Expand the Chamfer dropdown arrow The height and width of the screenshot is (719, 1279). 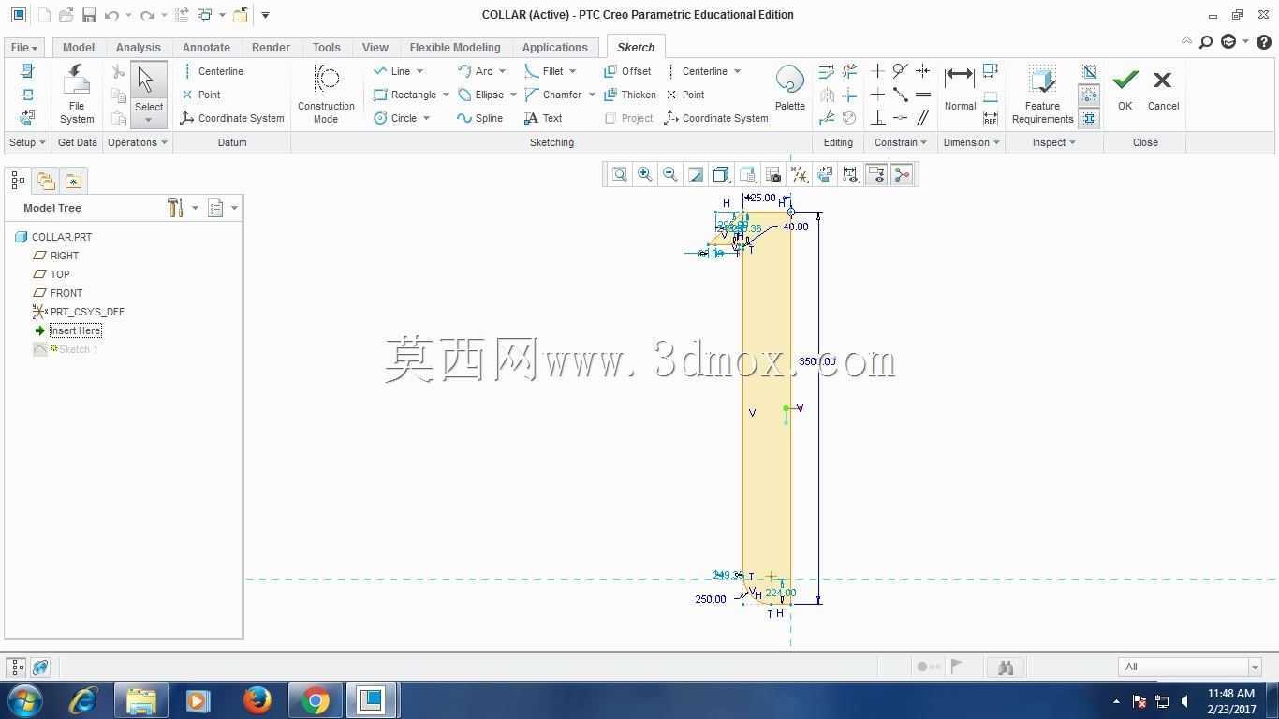point(592,95)
